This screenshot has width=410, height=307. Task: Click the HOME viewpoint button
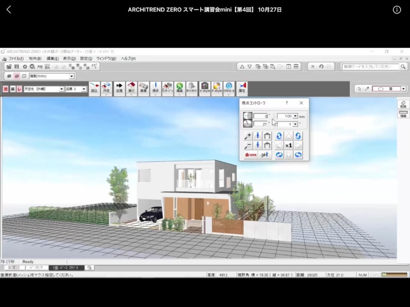[x=250, y=155]
